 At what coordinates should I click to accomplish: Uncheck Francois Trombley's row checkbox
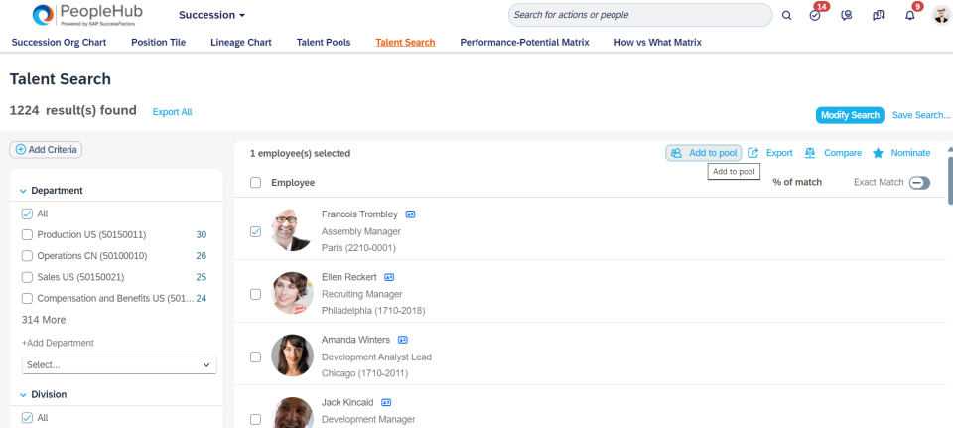[256, 231]
